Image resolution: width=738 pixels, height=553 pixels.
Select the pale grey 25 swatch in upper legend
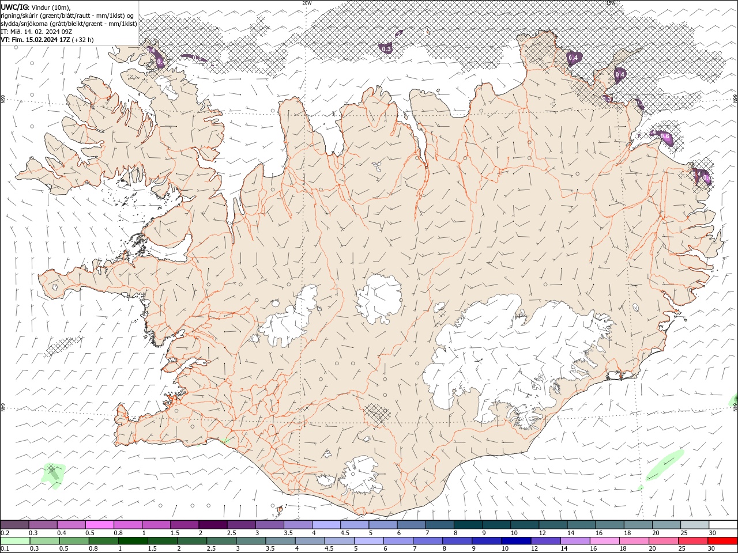coord(695,525)
